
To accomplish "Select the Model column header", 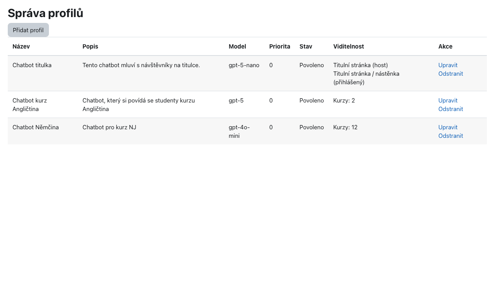I will coord(237,47).
